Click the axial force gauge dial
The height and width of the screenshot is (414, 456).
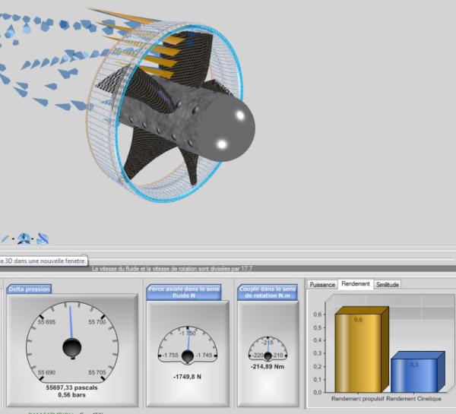[x=188, y=346]
